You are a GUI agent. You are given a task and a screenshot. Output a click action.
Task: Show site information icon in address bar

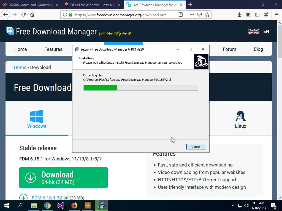click(65, 15)
